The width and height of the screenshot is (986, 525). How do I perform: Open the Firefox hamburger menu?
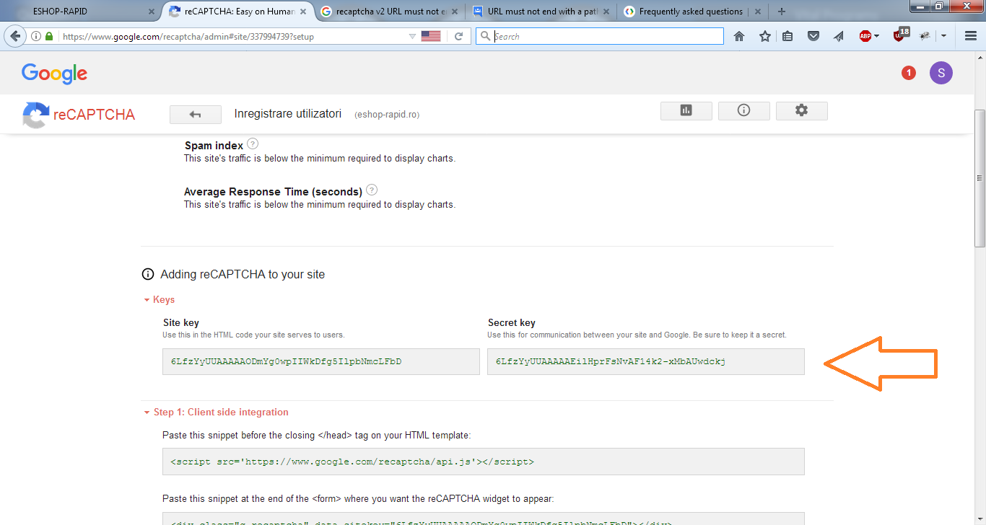pyautogui.click(x=971, y=36)
